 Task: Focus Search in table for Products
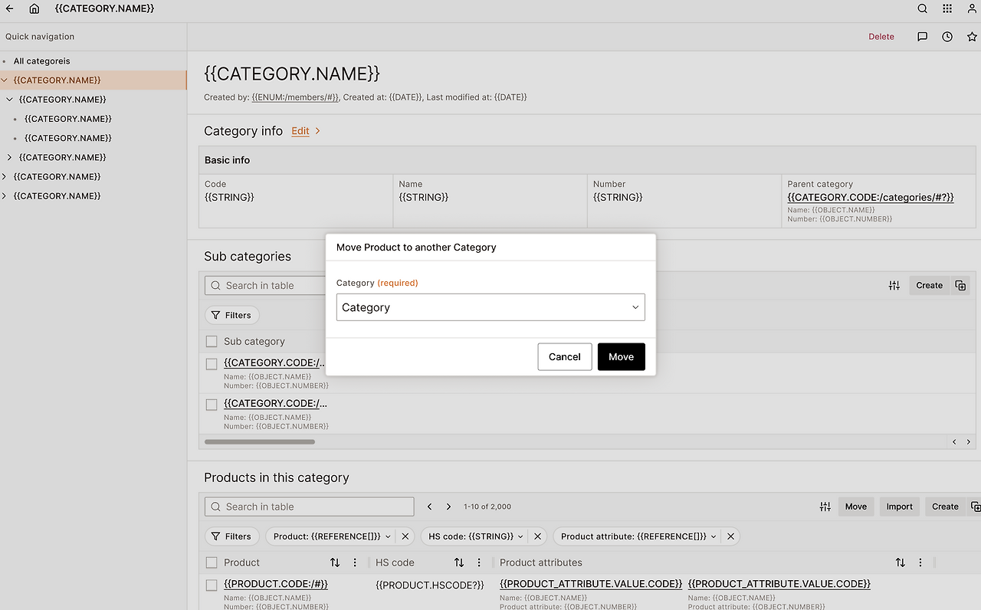coord(310,507)
